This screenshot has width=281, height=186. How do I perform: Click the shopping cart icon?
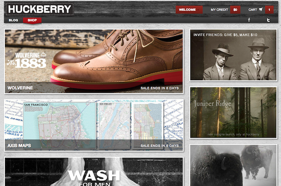pos(261,10)
